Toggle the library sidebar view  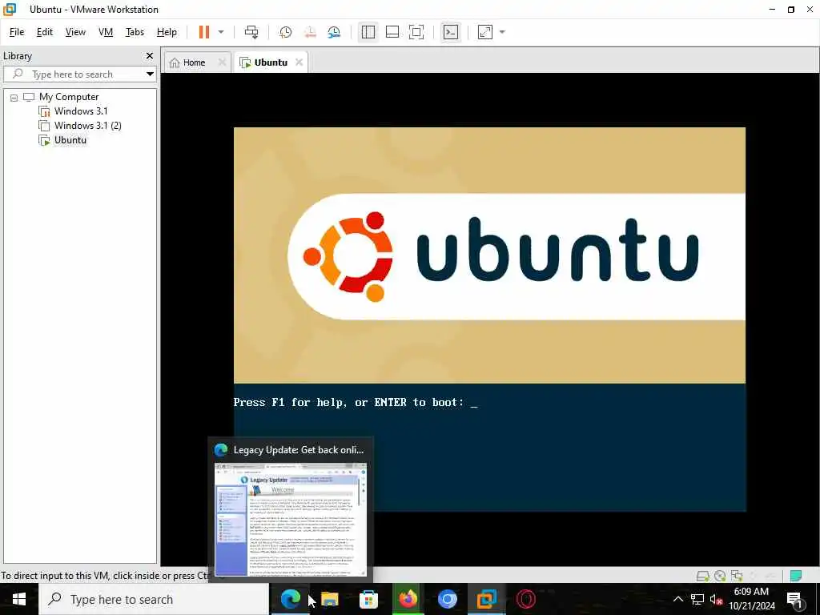(x=368, y=32)
